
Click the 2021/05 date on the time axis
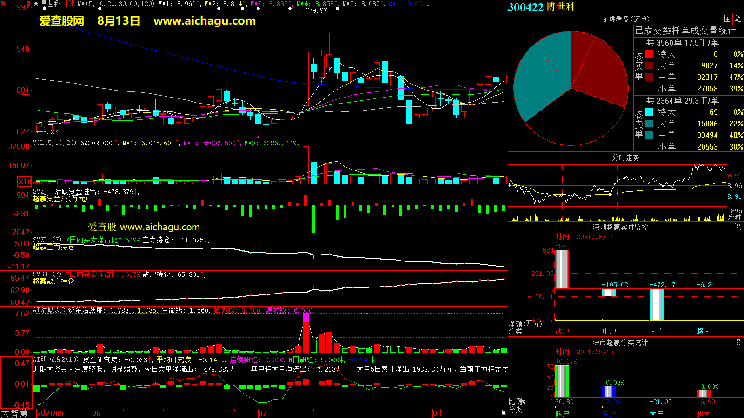click(50, 413)
